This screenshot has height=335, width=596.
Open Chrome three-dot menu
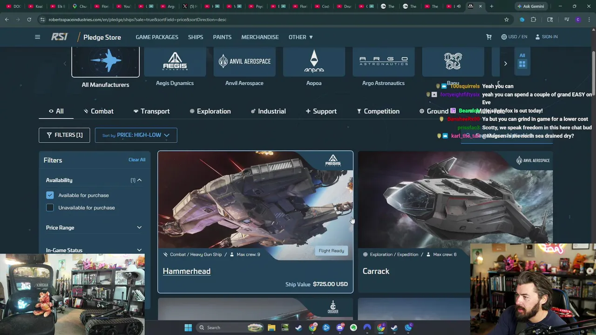(589, 20)
